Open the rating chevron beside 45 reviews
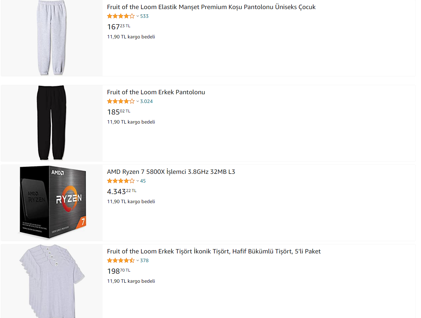The image size is (421, 318). 138,181
